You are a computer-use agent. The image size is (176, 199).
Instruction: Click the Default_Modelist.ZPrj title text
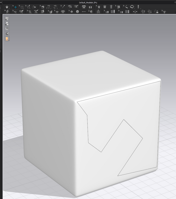[88, 3]
